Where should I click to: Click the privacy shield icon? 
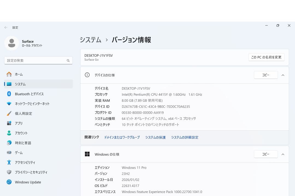(x=9, y=172)
